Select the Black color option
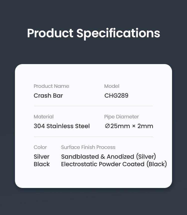This screenshot has height=215, width=187. click(42, 164)
